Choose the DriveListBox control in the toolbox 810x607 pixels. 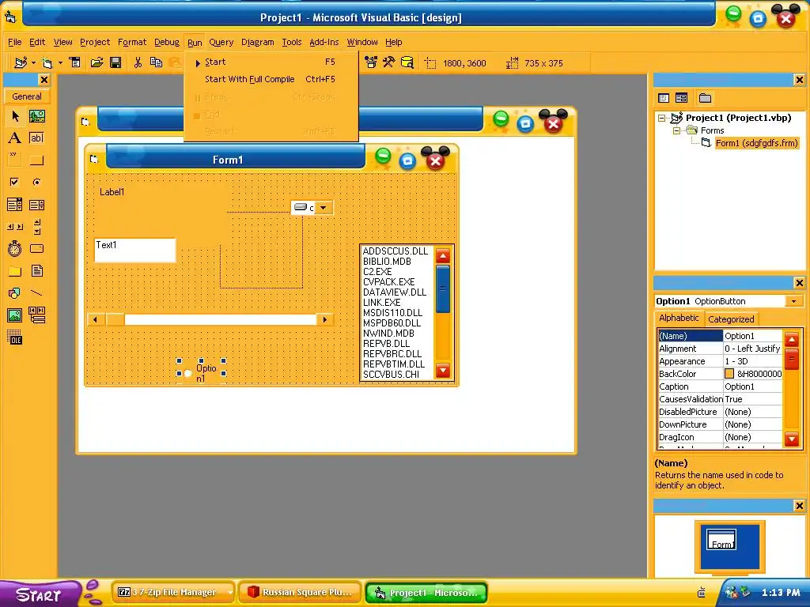coord(36,249)
